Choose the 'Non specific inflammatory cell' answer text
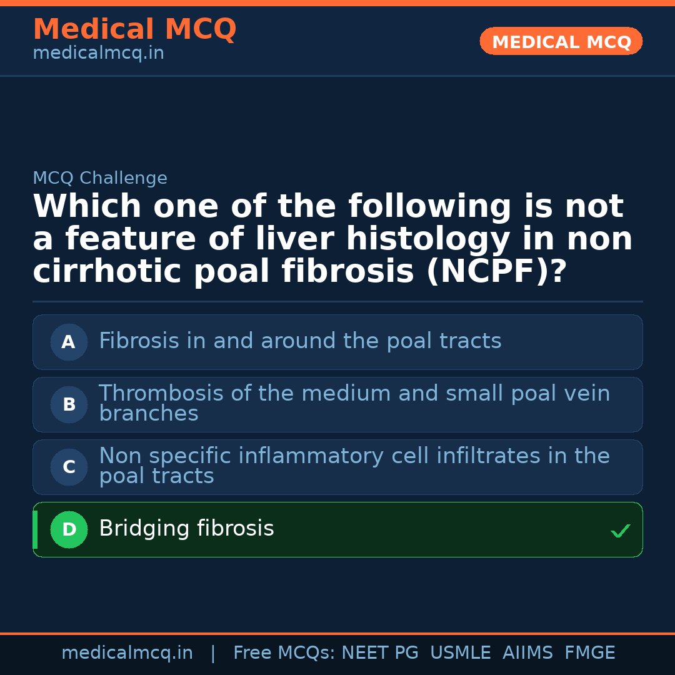Viewport: 675px width, 675px height. click(x=354, y=466)
